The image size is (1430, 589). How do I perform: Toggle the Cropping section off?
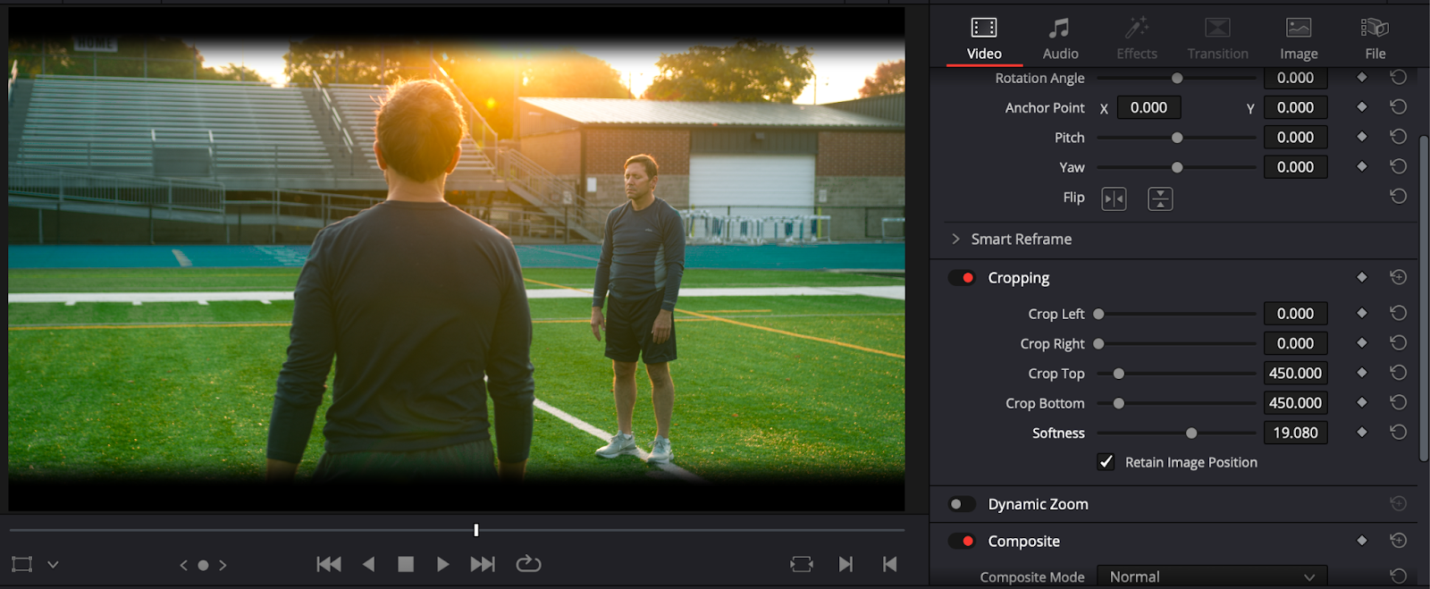(x=962, y=278)
